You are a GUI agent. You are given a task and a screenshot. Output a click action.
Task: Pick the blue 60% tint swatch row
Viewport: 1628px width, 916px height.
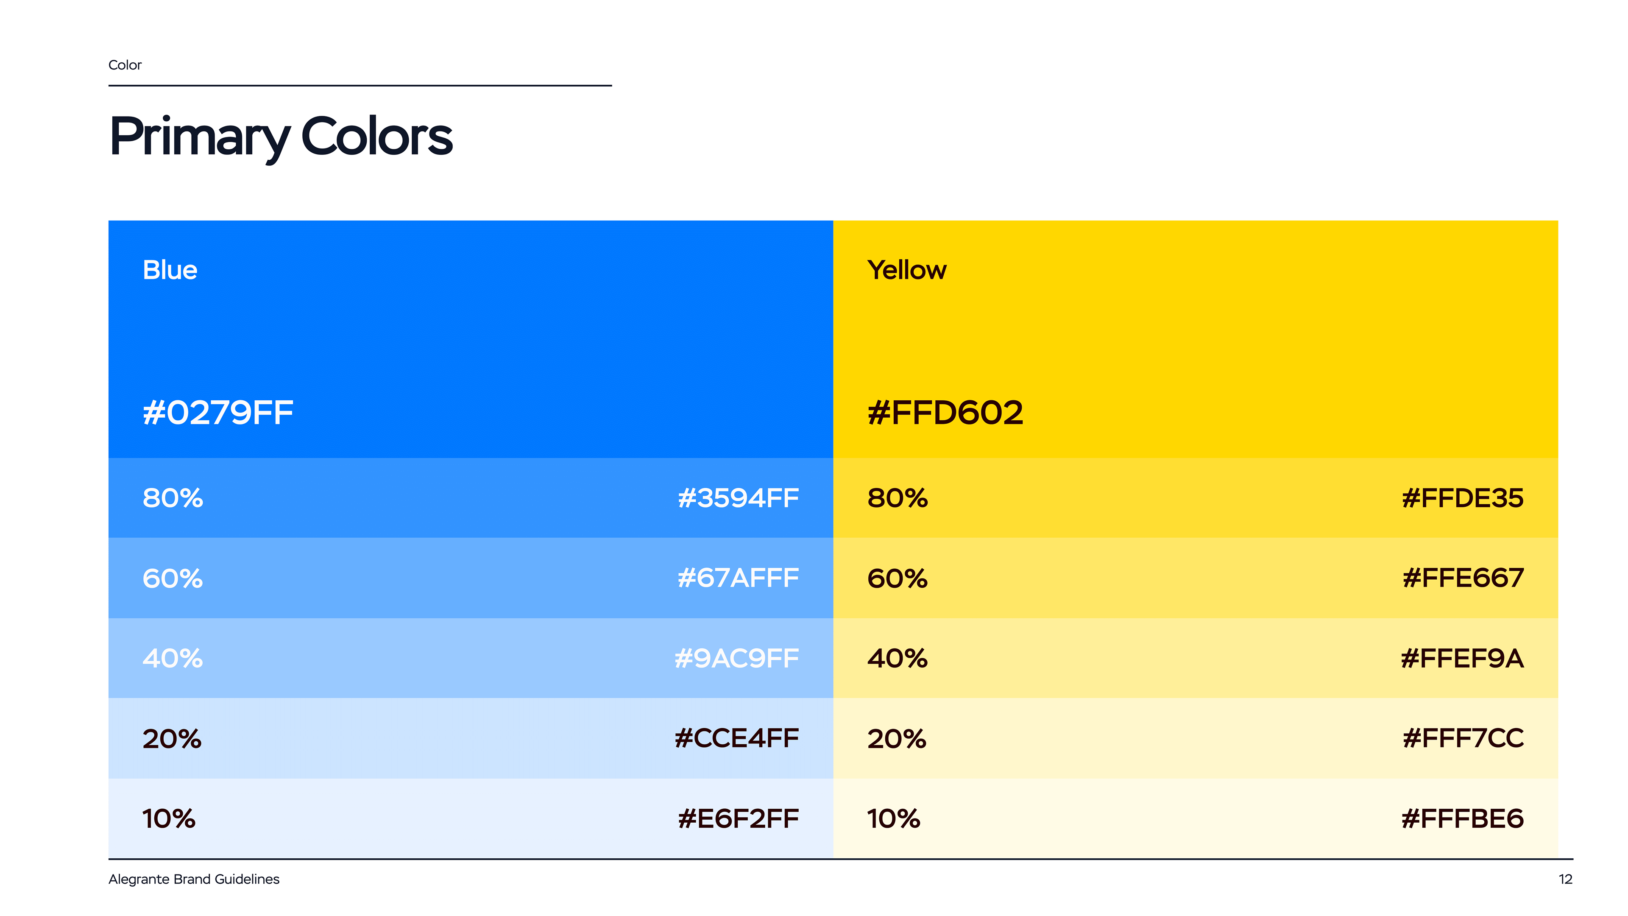click(x=470, y=578)
